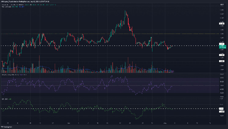
Task: Click the May label on the time axis
Action: (165, 123)
